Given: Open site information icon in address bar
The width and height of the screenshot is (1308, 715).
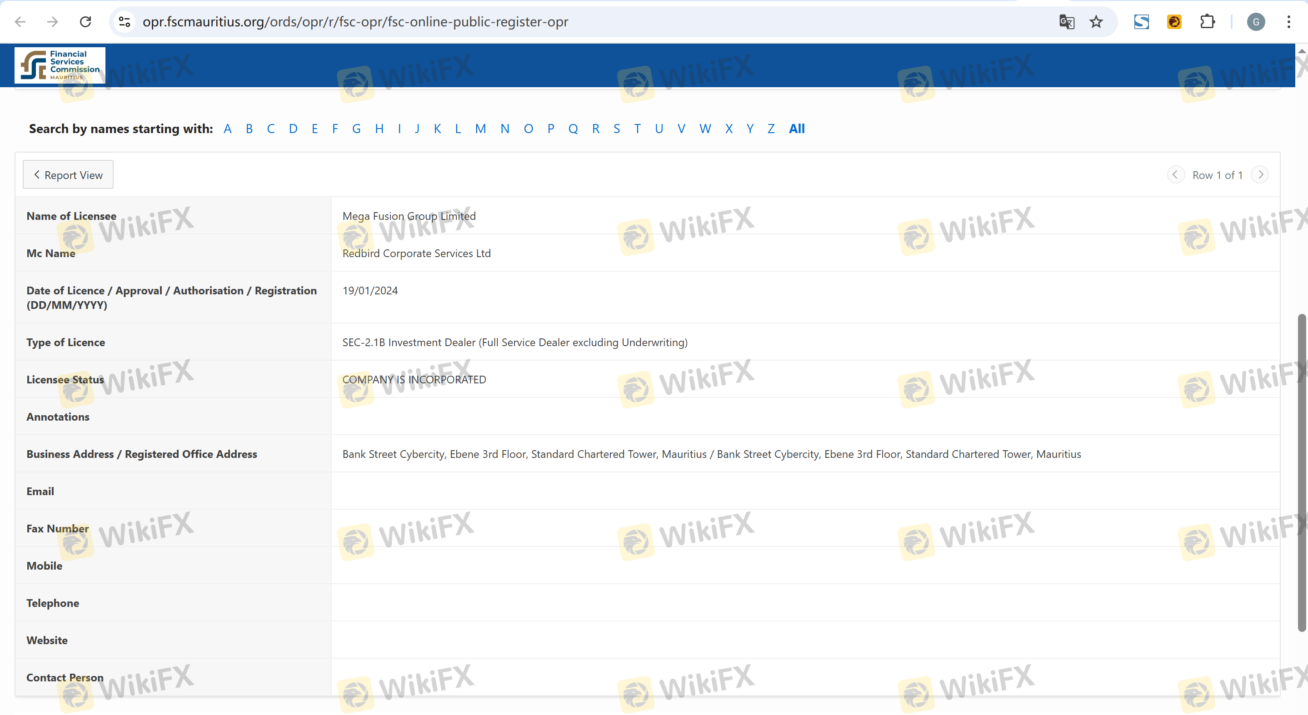Looking at the screenshot, I should tap(125, 22).
